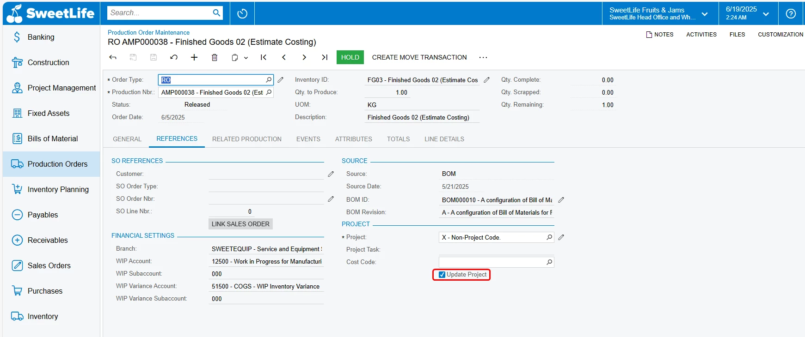Open the Line Details tab
805x337 pixels.
[444, 139]
